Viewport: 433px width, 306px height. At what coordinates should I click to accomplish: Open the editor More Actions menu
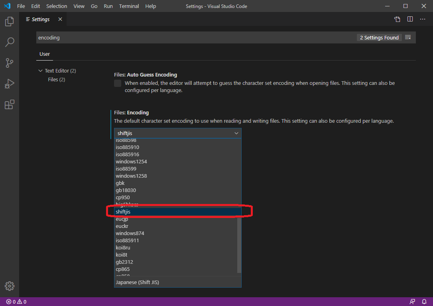coord(423,19)
